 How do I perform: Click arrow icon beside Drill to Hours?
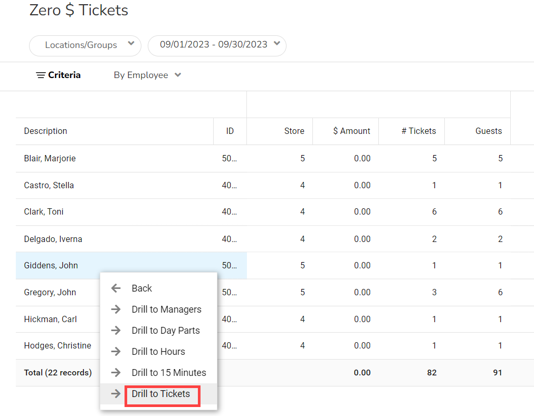pos(116,352)
